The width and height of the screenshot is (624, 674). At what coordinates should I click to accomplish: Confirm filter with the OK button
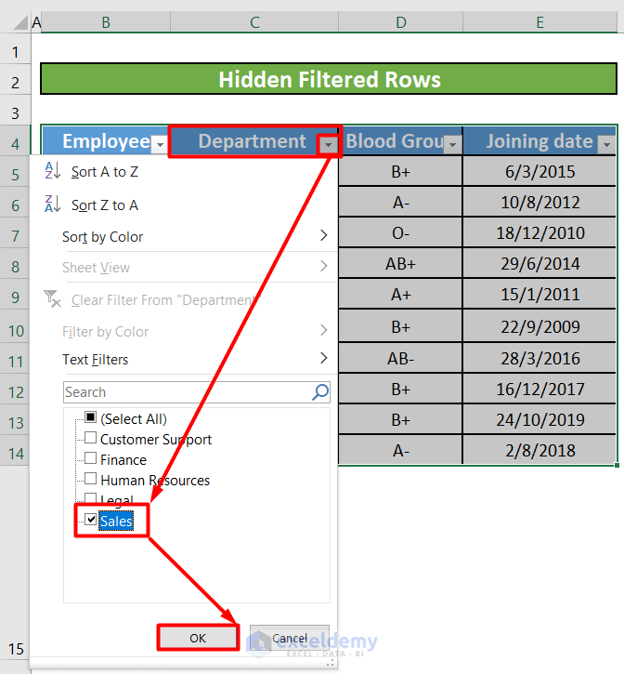tap(198, 638)
